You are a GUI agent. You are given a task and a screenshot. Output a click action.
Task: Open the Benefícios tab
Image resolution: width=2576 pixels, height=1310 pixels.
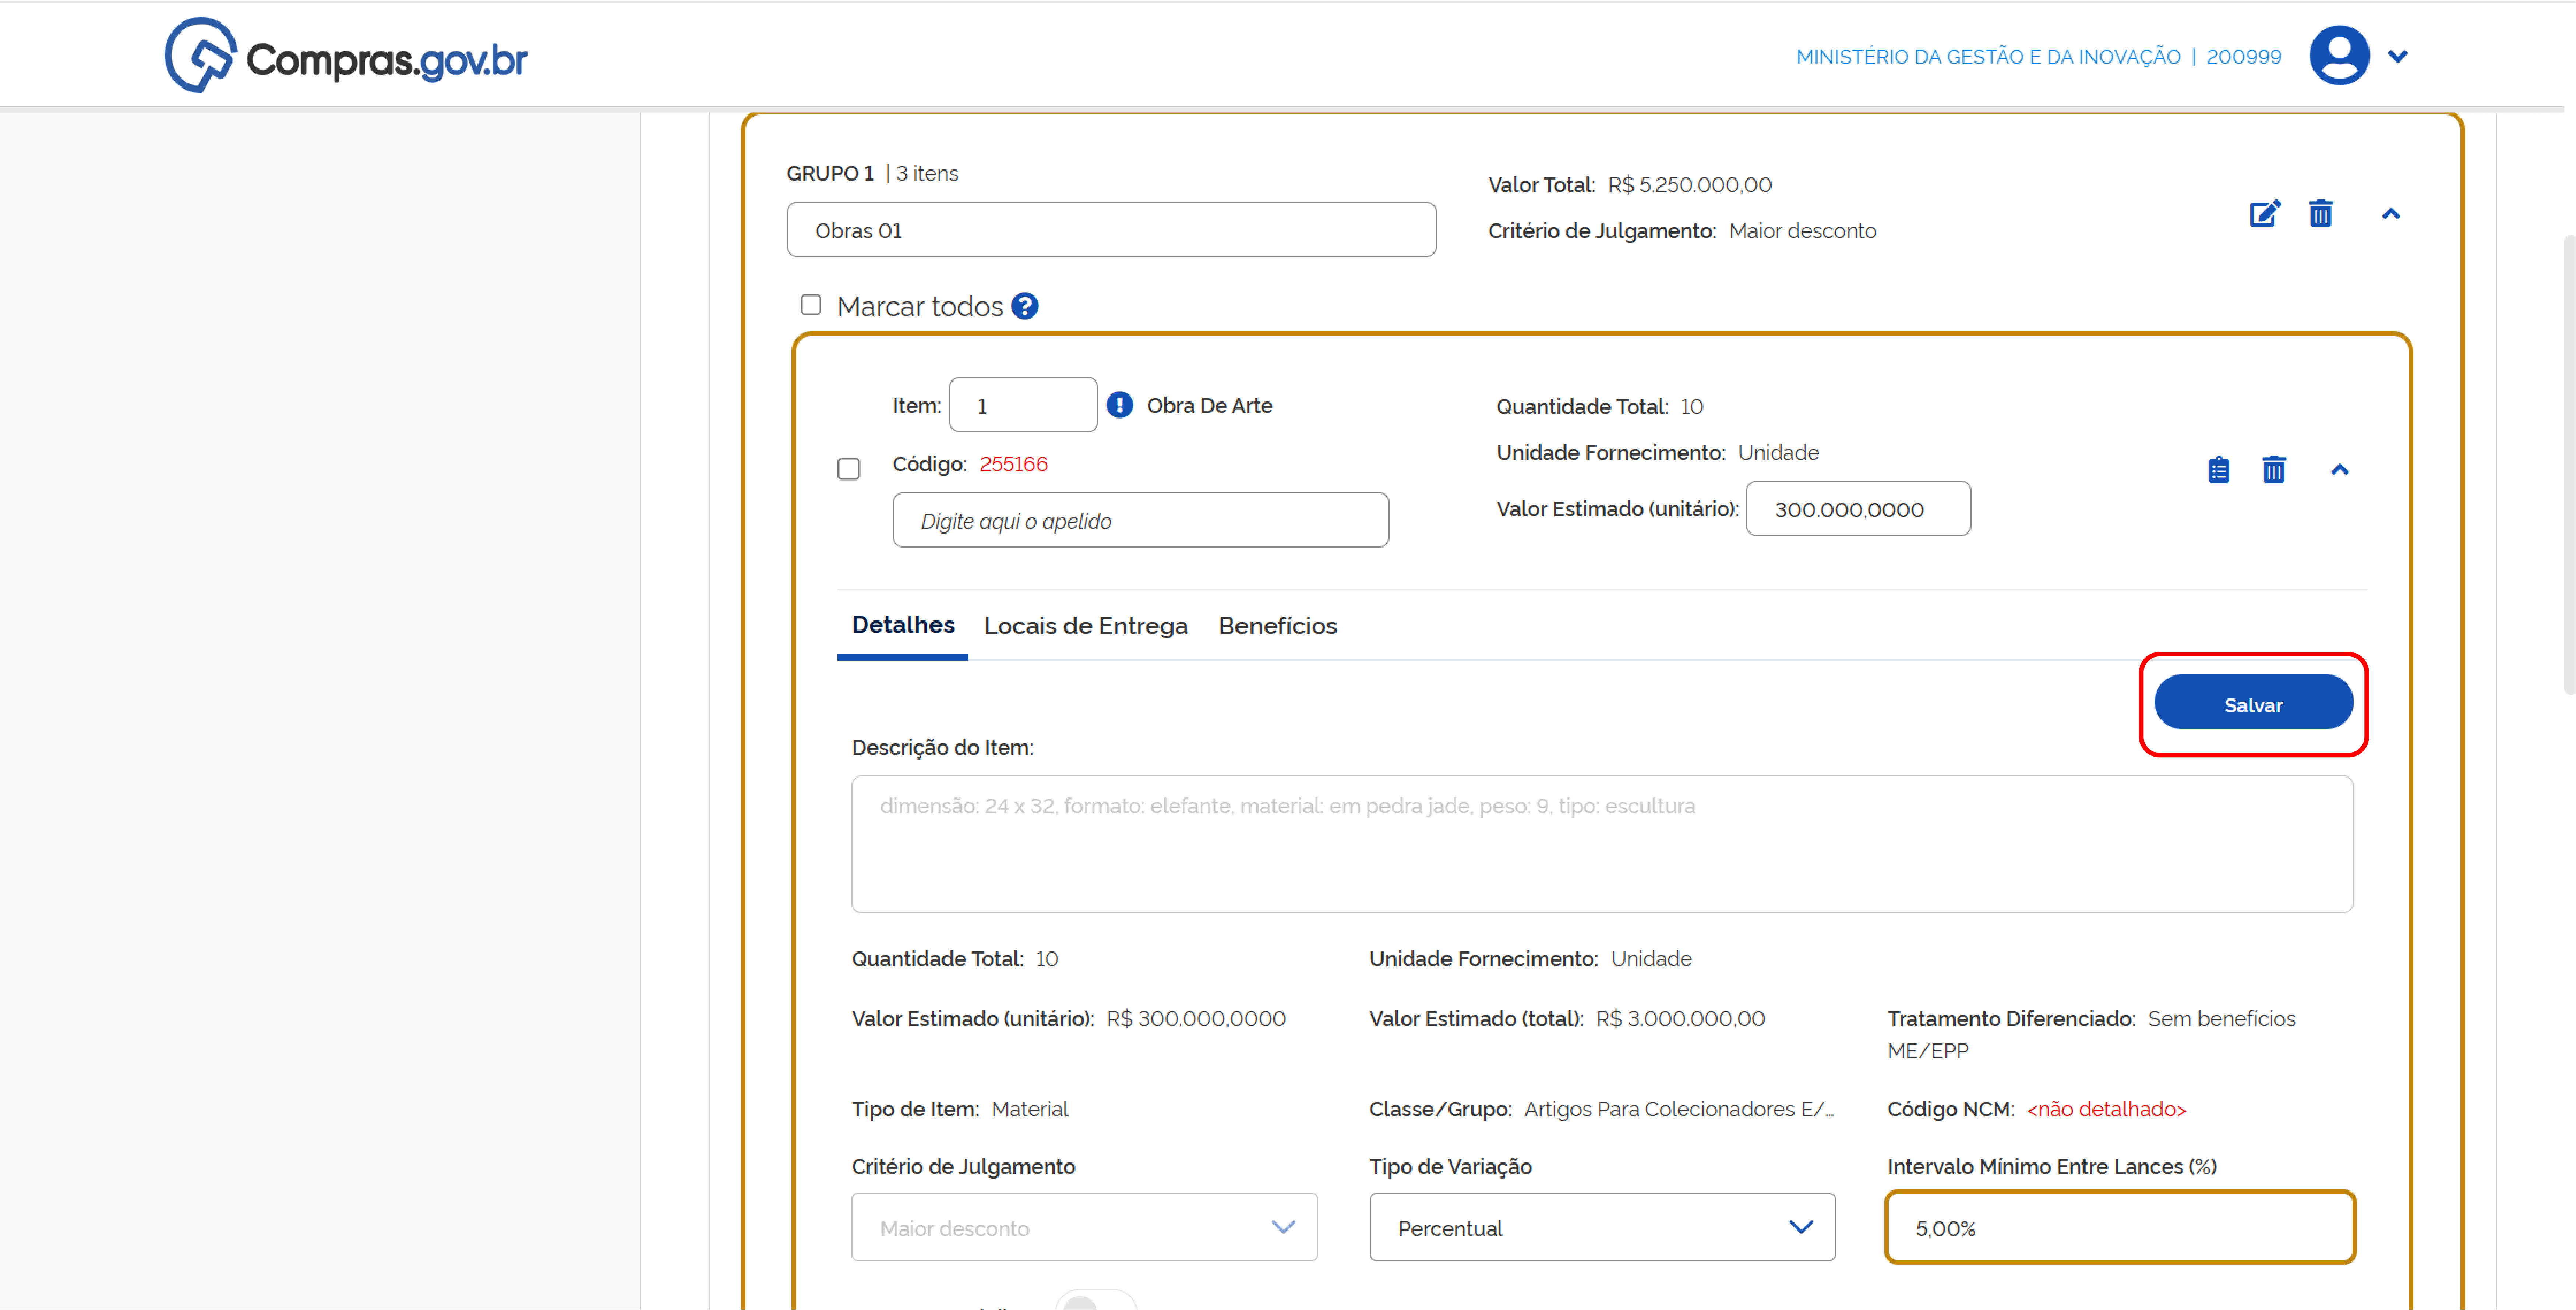[x=1278, y=626]
